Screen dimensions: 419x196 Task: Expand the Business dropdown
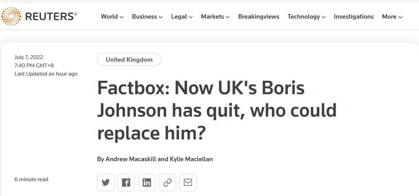pos(160,17)
